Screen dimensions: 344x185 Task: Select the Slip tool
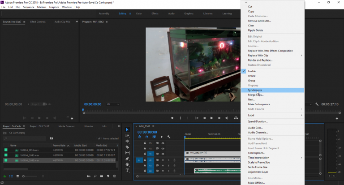[x=127, y=153]
